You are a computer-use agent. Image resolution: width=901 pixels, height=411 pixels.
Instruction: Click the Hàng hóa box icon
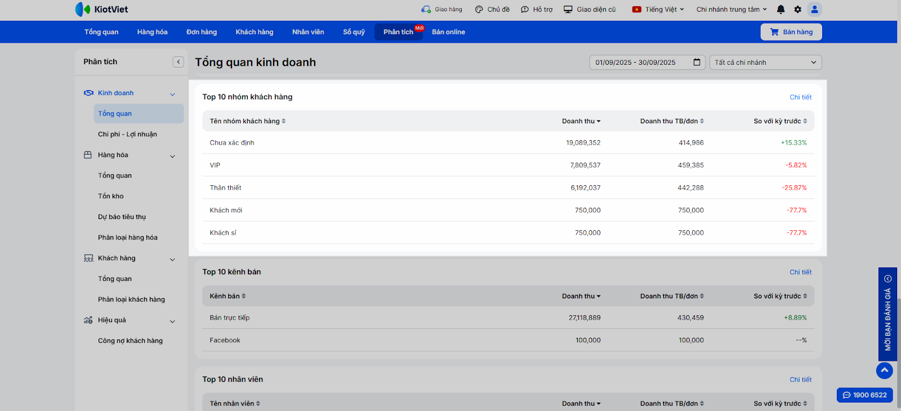tap(88, 155)
